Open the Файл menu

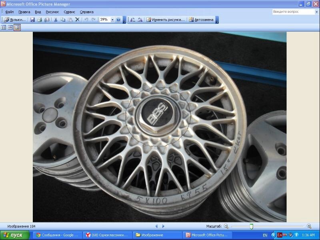pyautogui.click(x=9, y=12)
